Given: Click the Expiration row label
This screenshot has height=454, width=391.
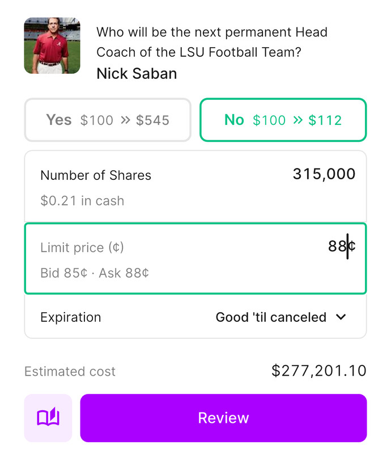Looking at the screenshot, I should 70,317.
